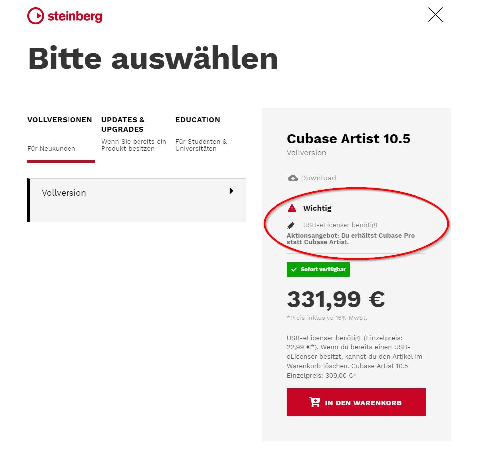Screen dimensions: 485x455
Task: Click the USB stick icon beside eLicenser
Action: point(291,225)
